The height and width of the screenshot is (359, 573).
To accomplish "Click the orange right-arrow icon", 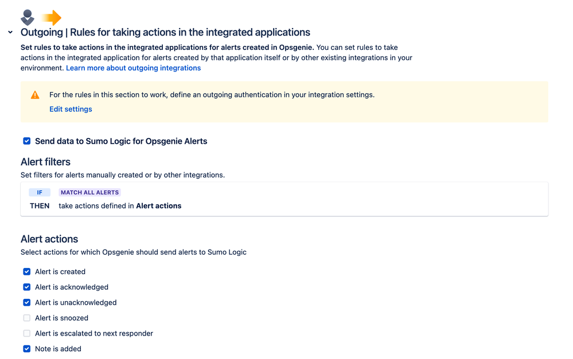I will point(52,17).
